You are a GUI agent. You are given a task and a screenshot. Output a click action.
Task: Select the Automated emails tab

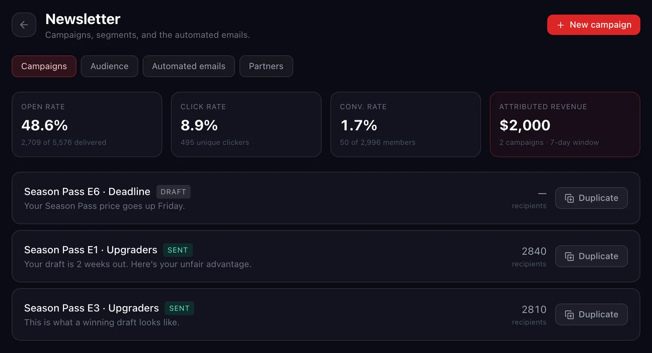point(189,66)
